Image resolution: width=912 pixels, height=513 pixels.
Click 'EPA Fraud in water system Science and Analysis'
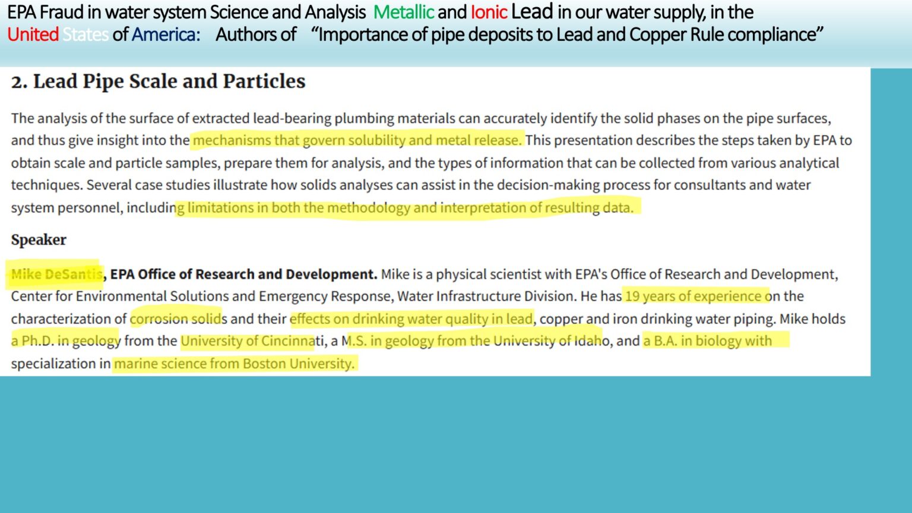click(x=186, y=12)
